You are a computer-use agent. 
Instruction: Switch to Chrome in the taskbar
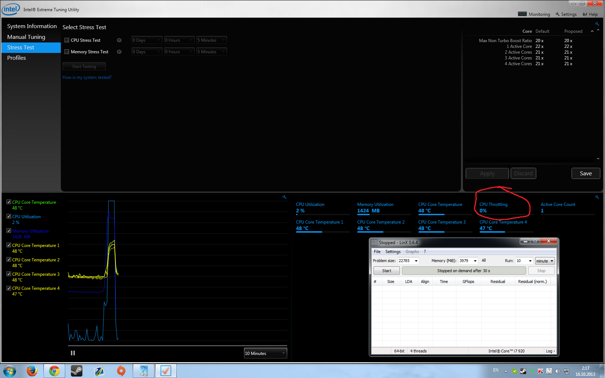pyautogui.click(x=54, y=371)
